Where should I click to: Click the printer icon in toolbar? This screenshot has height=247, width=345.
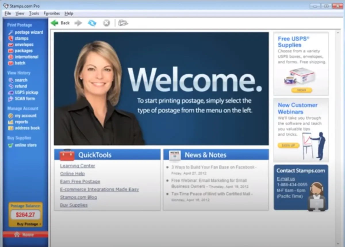click(123, 23)
